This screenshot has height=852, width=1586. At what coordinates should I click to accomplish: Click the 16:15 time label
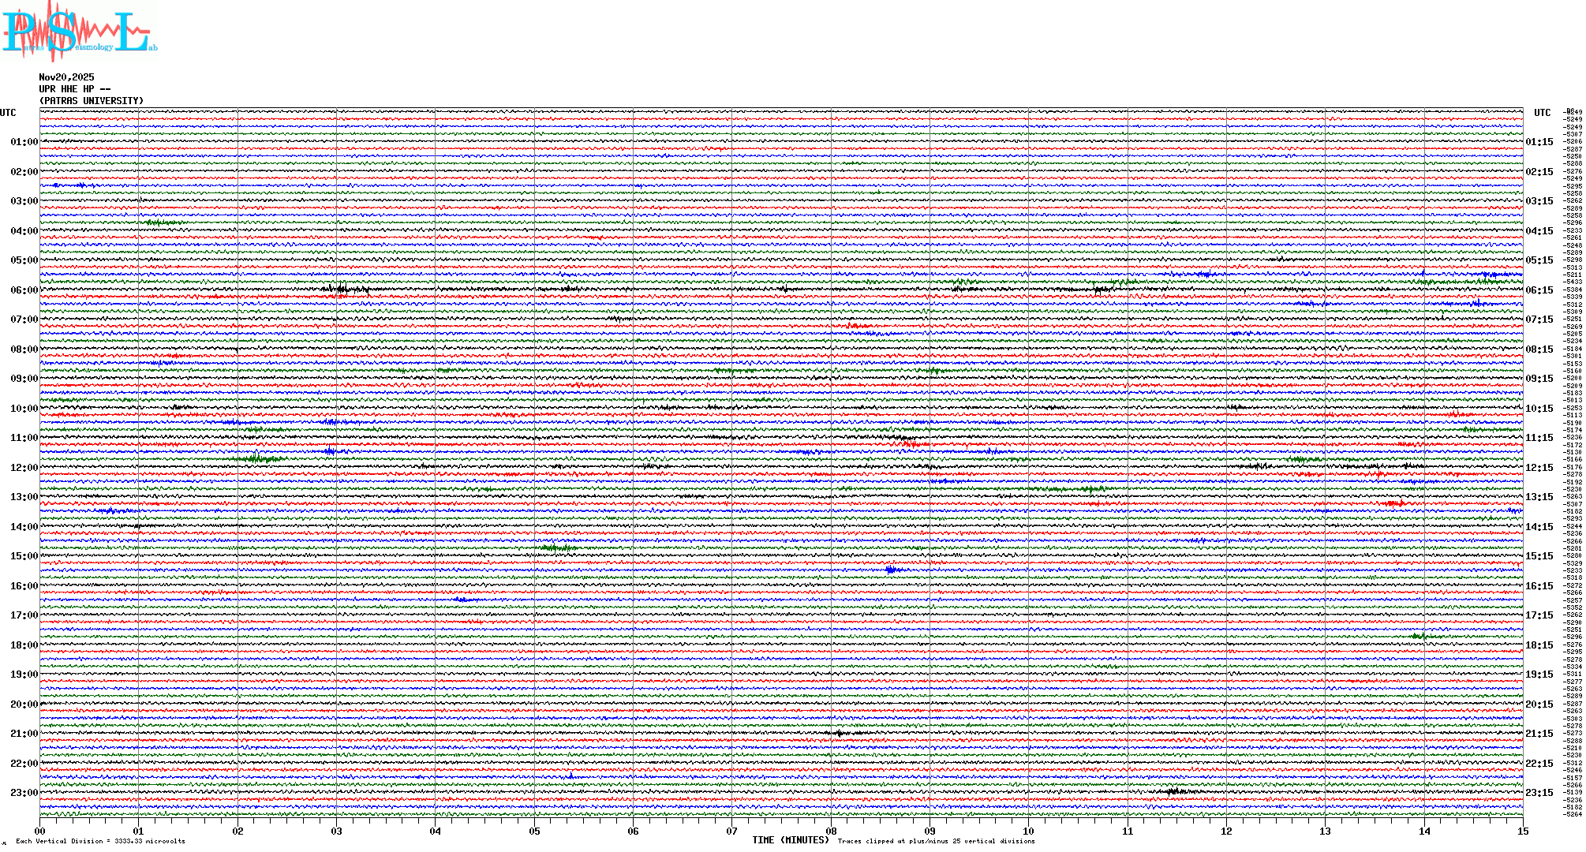(x=1539, y=586)
